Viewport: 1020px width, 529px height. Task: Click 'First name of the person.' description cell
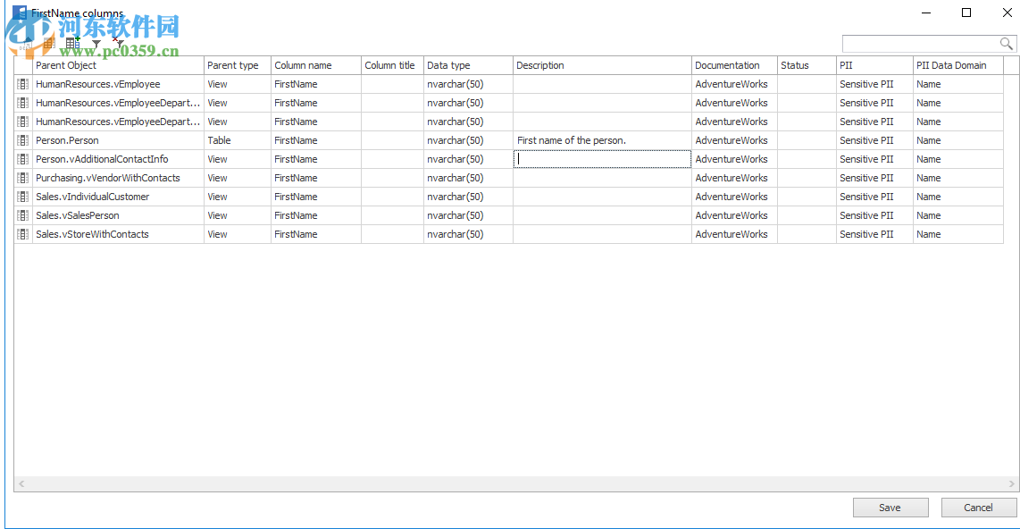tap(602, 140)
